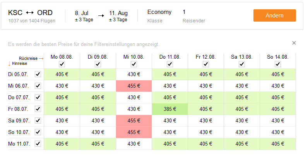
Task: Uncheck the Mo 08.08. return date checkbox
Action: 62,64
